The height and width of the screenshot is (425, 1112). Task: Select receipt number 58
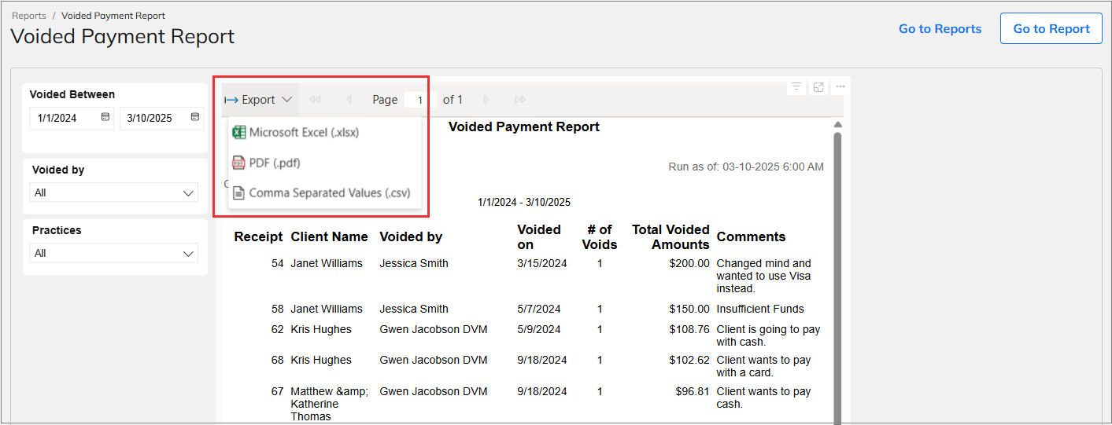pyautogui.click(x=277, y=309)
